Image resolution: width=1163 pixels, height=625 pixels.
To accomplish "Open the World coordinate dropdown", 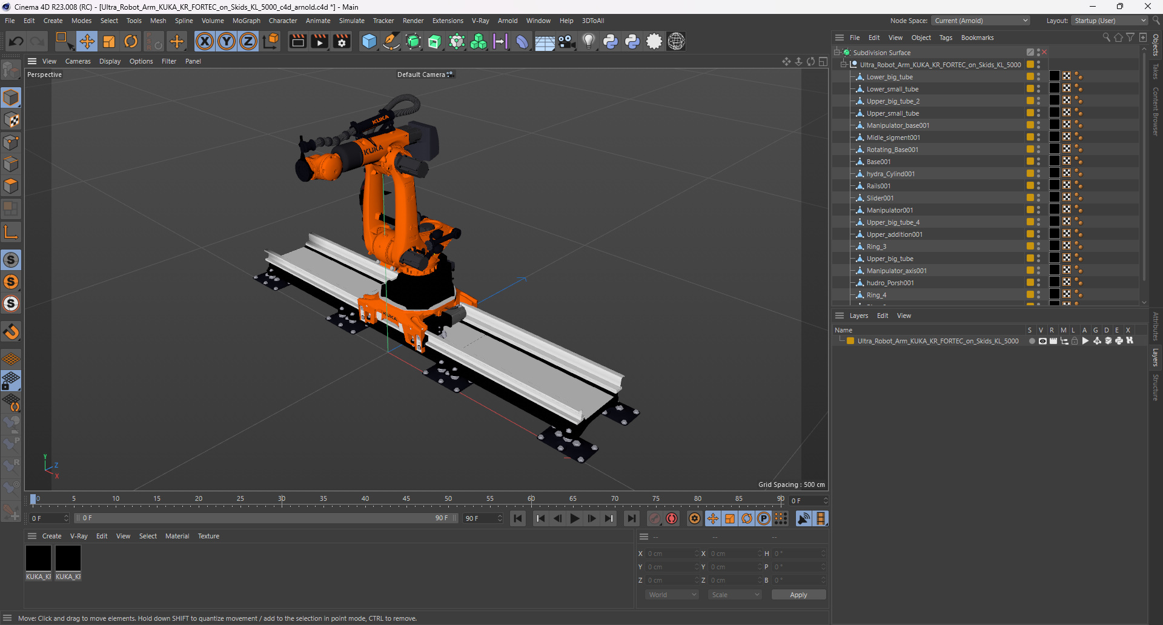I will point(672,595).
